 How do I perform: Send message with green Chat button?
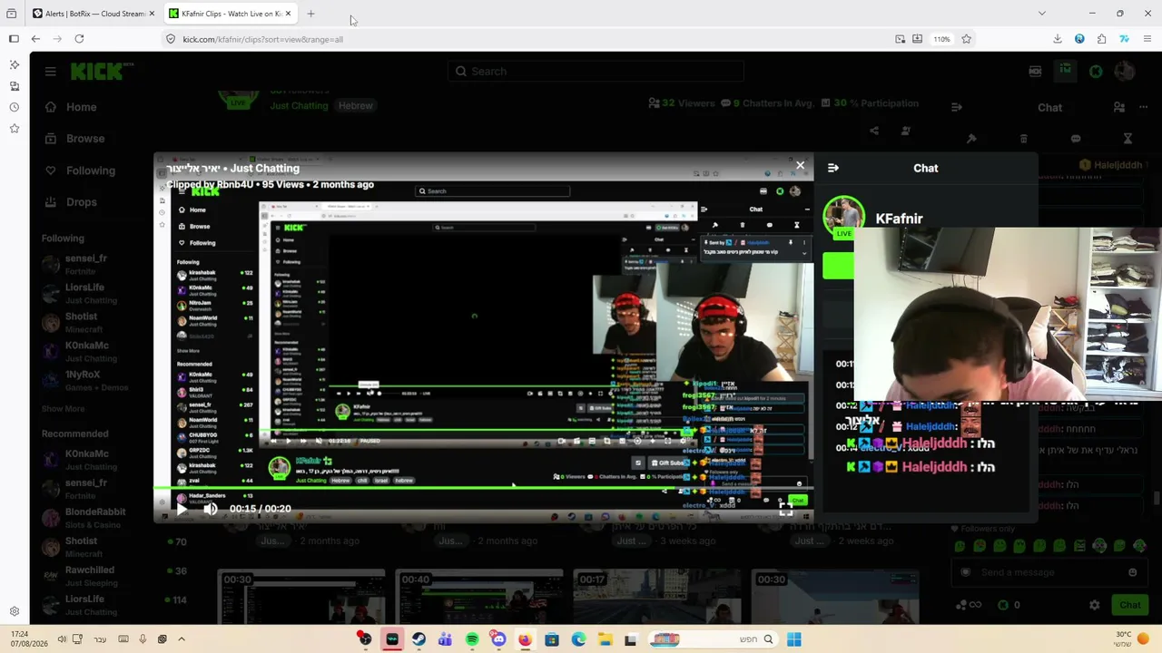pos(1129,605)
